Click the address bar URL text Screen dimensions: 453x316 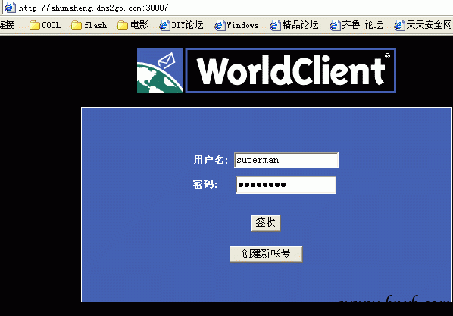(x=93, y=8)
